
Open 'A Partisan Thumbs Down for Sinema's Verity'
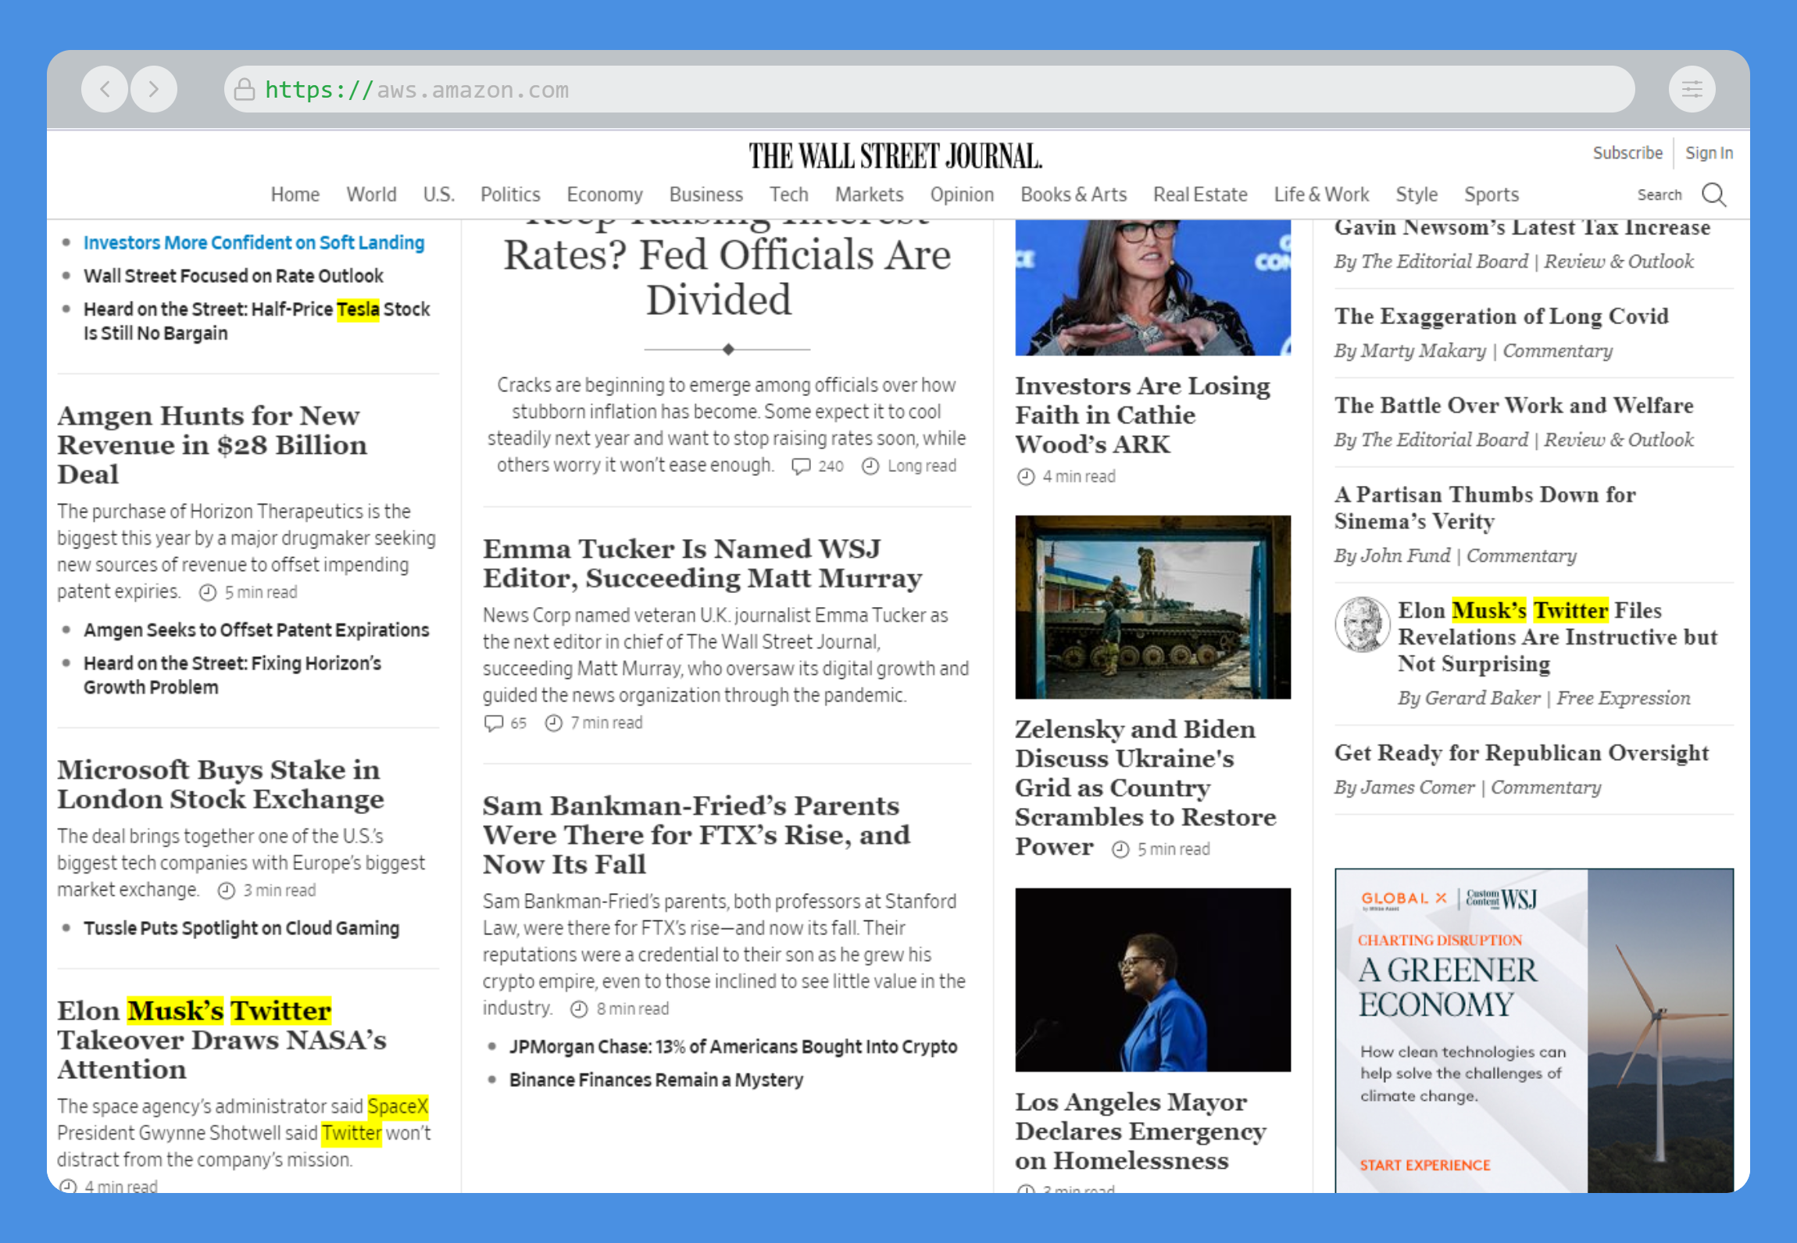click(1484, 508)
